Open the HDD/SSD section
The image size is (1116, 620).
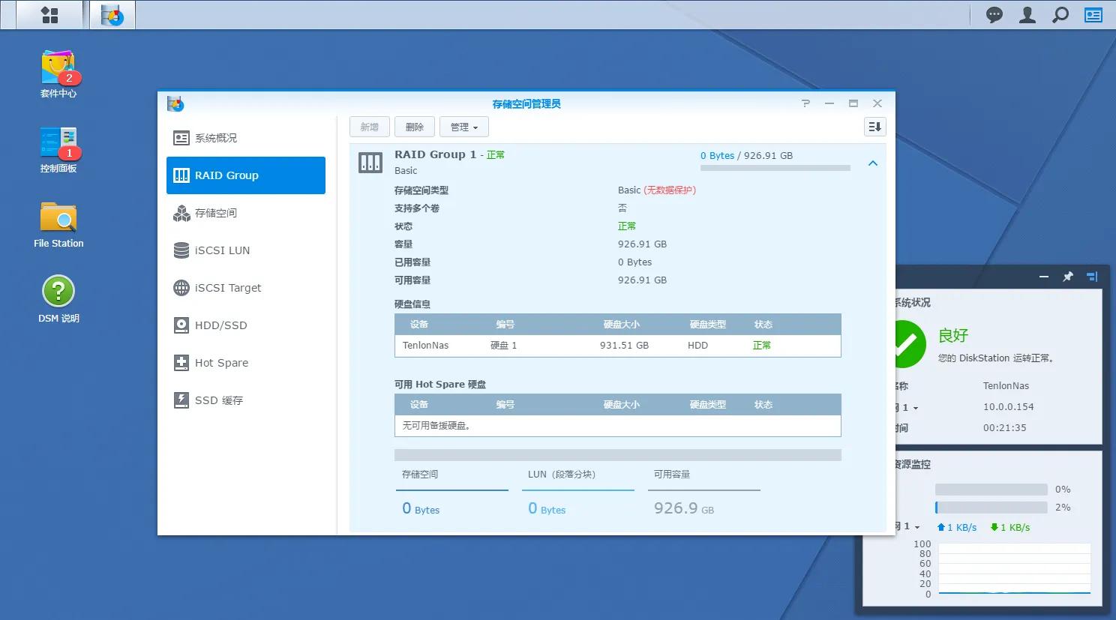[220, 325]
